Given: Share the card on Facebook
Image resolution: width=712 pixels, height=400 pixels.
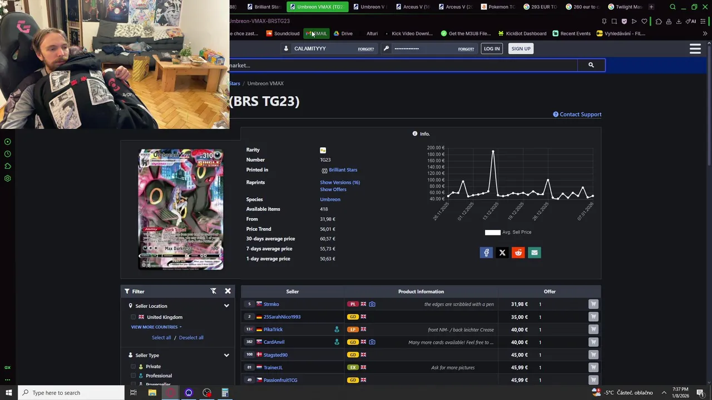Looking at the screenshot, I should point(486,253).
